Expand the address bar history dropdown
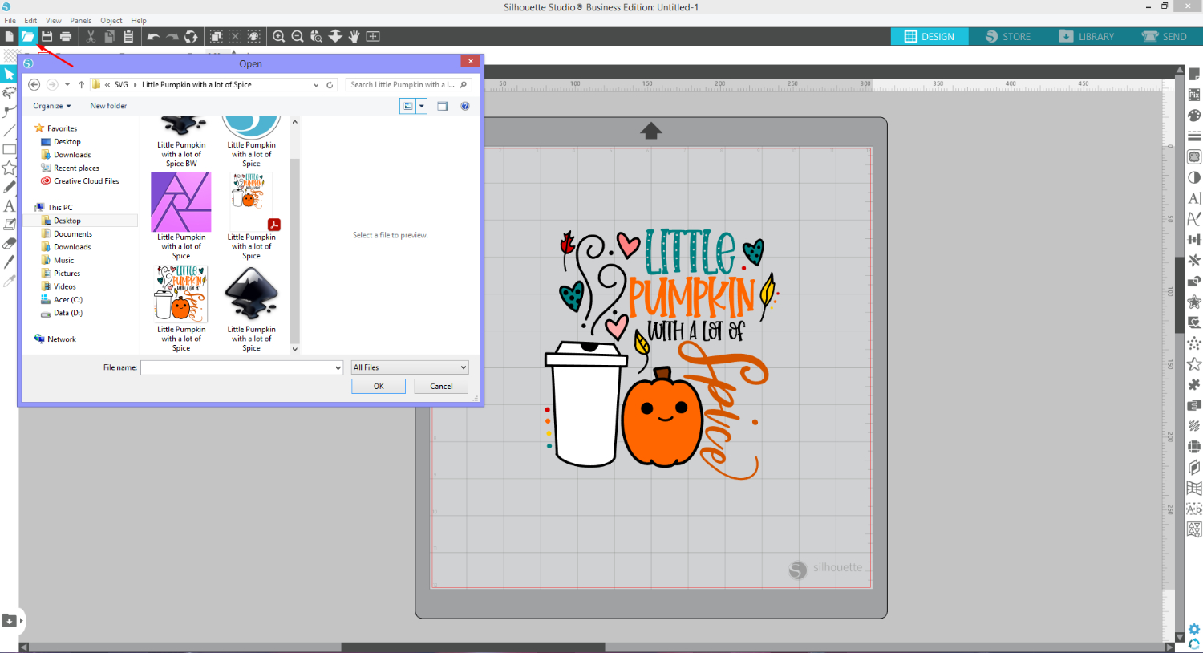1203x653 pixels. [x=316, y=84]
